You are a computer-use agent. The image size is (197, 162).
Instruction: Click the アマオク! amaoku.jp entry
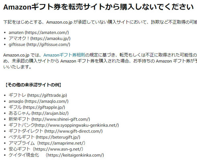[39, 38]
